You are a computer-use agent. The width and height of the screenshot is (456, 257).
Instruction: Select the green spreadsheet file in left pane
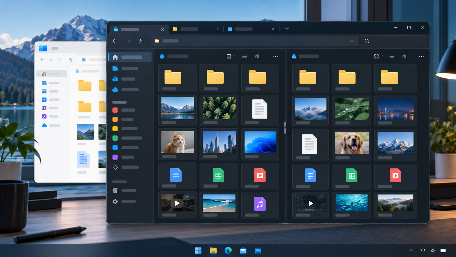tap(218, 175)
